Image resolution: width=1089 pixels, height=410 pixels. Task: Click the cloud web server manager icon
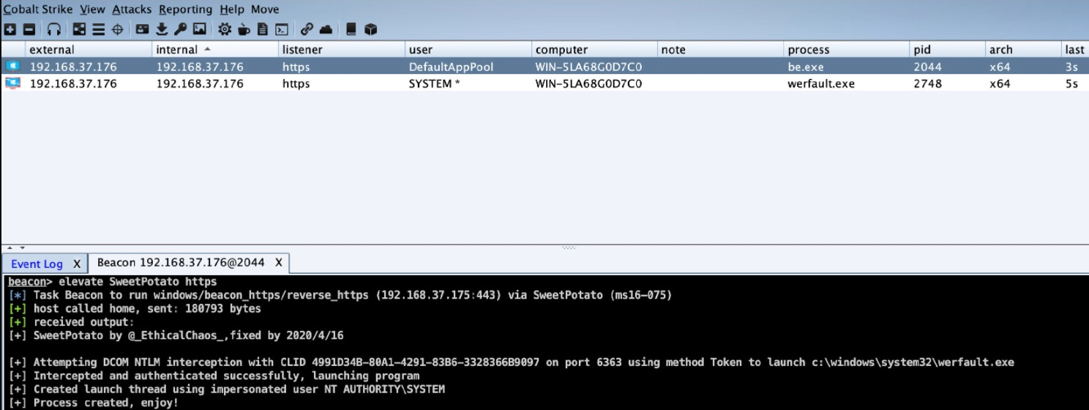(x=326, y=30)
